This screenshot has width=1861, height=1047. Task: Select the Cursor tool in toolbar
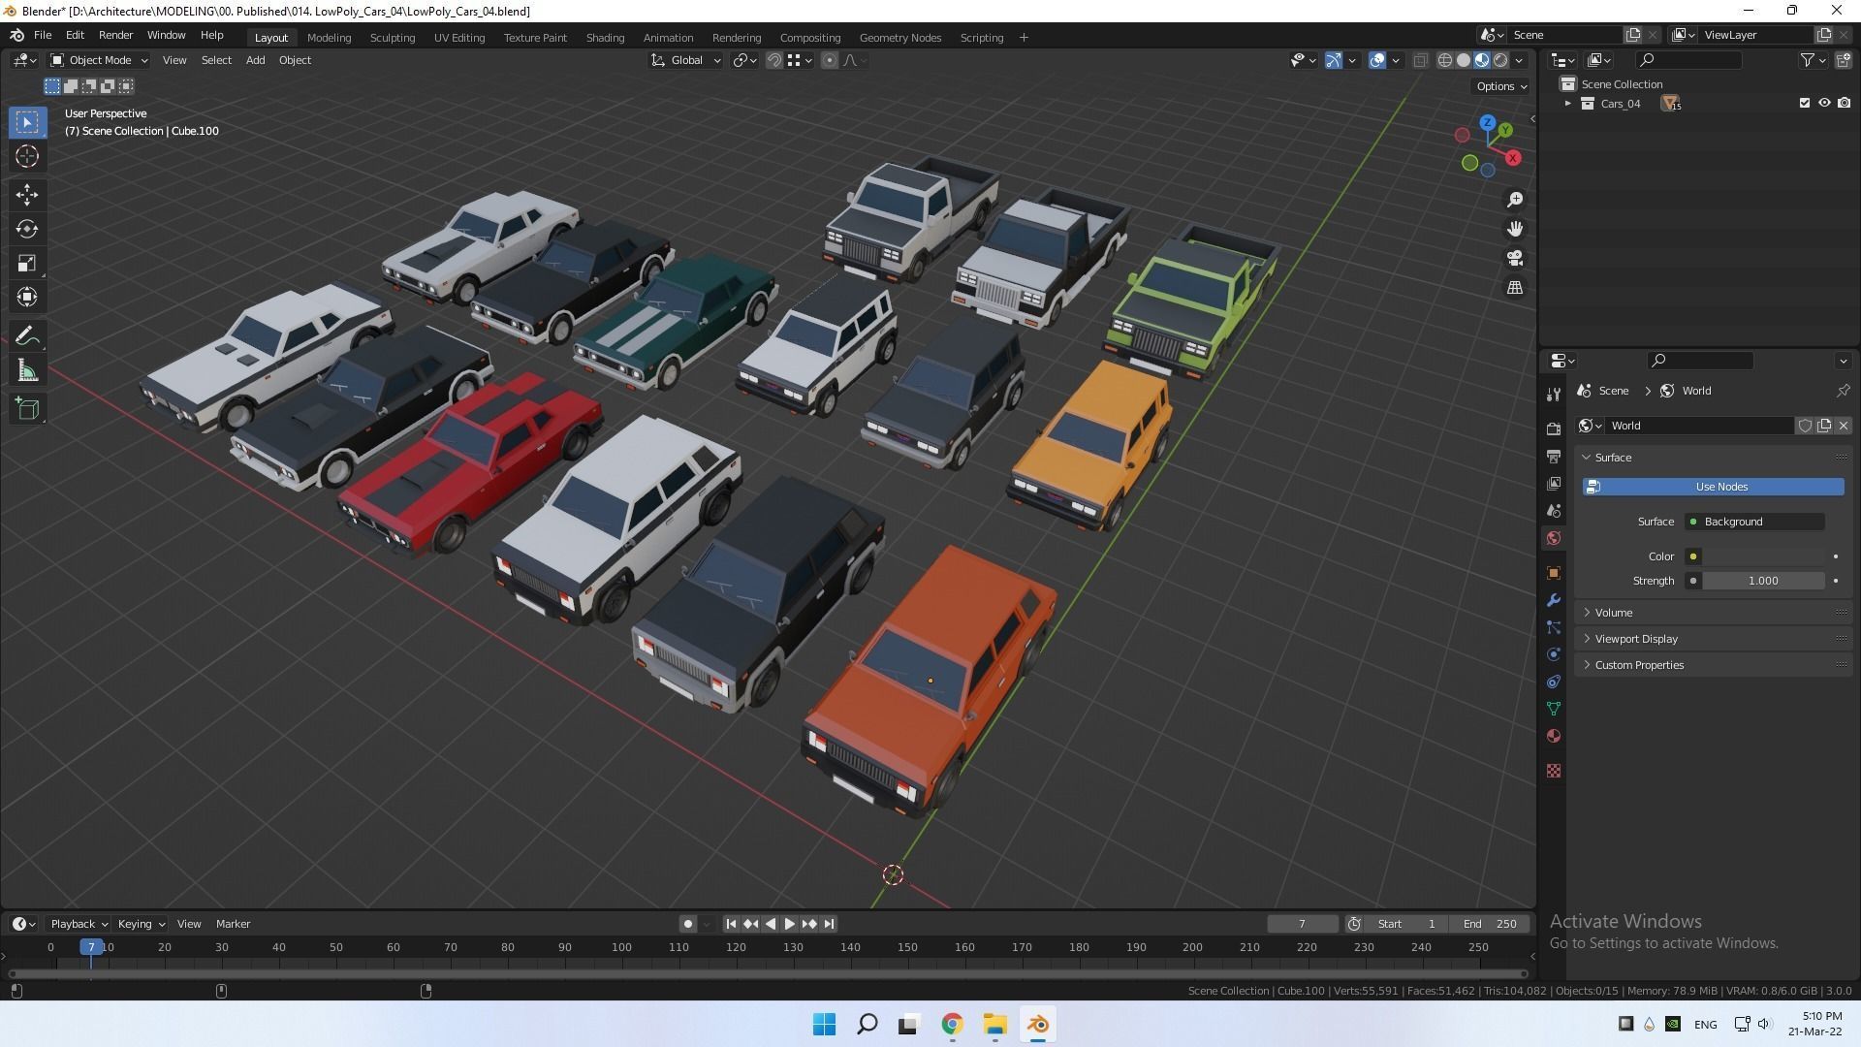(27, 156)
